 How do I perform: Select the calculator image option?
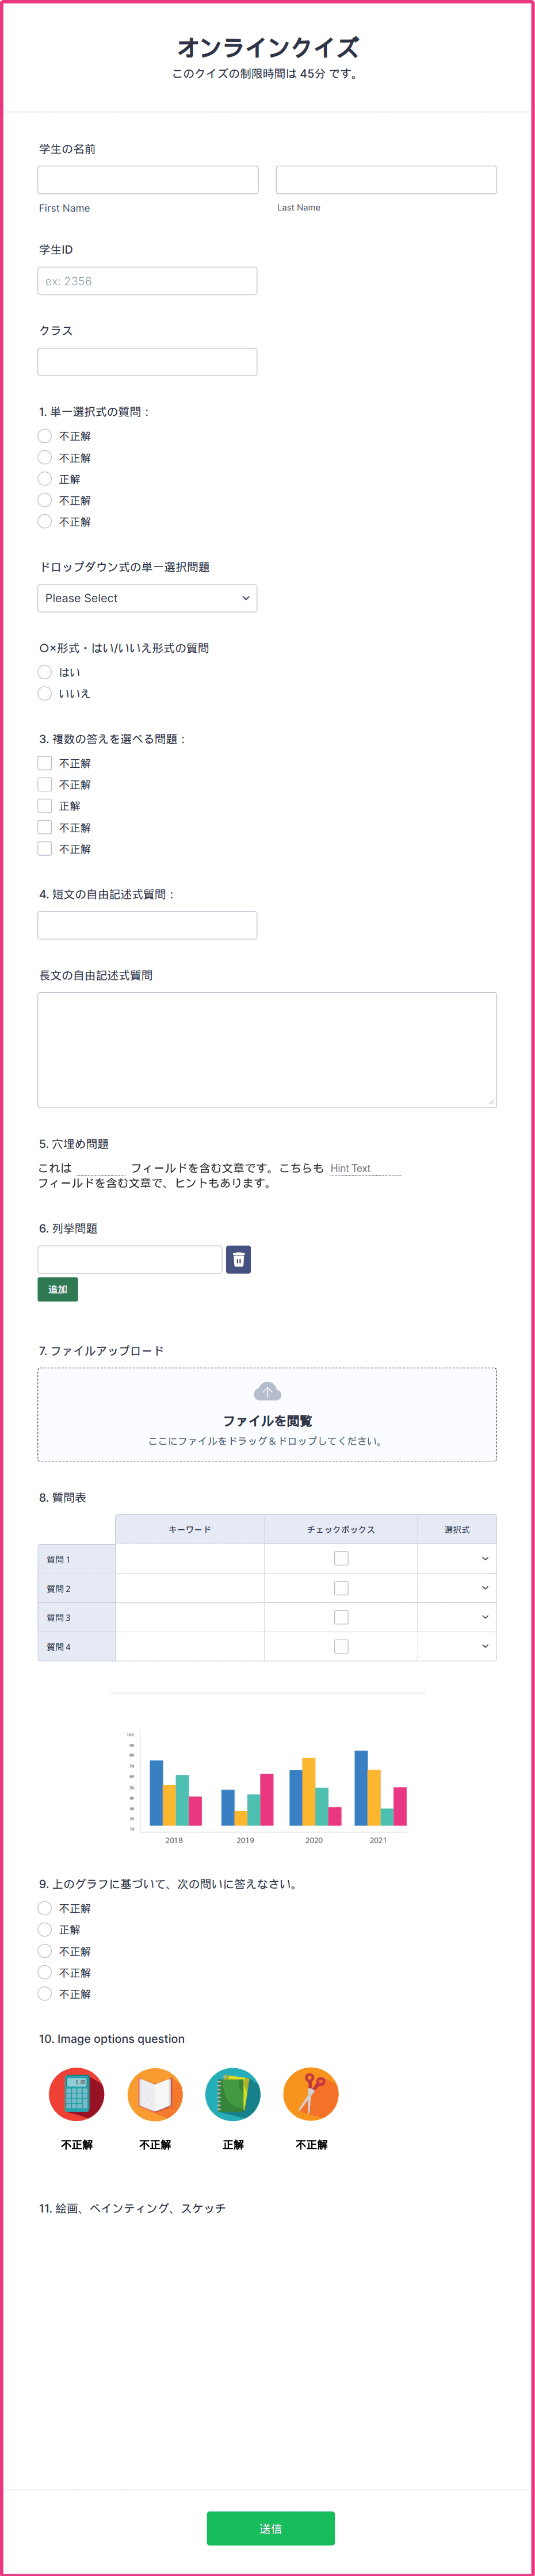pos(76,2093)
